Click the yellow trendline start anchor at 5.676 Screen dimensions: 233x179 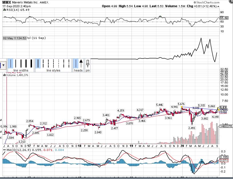182,107
